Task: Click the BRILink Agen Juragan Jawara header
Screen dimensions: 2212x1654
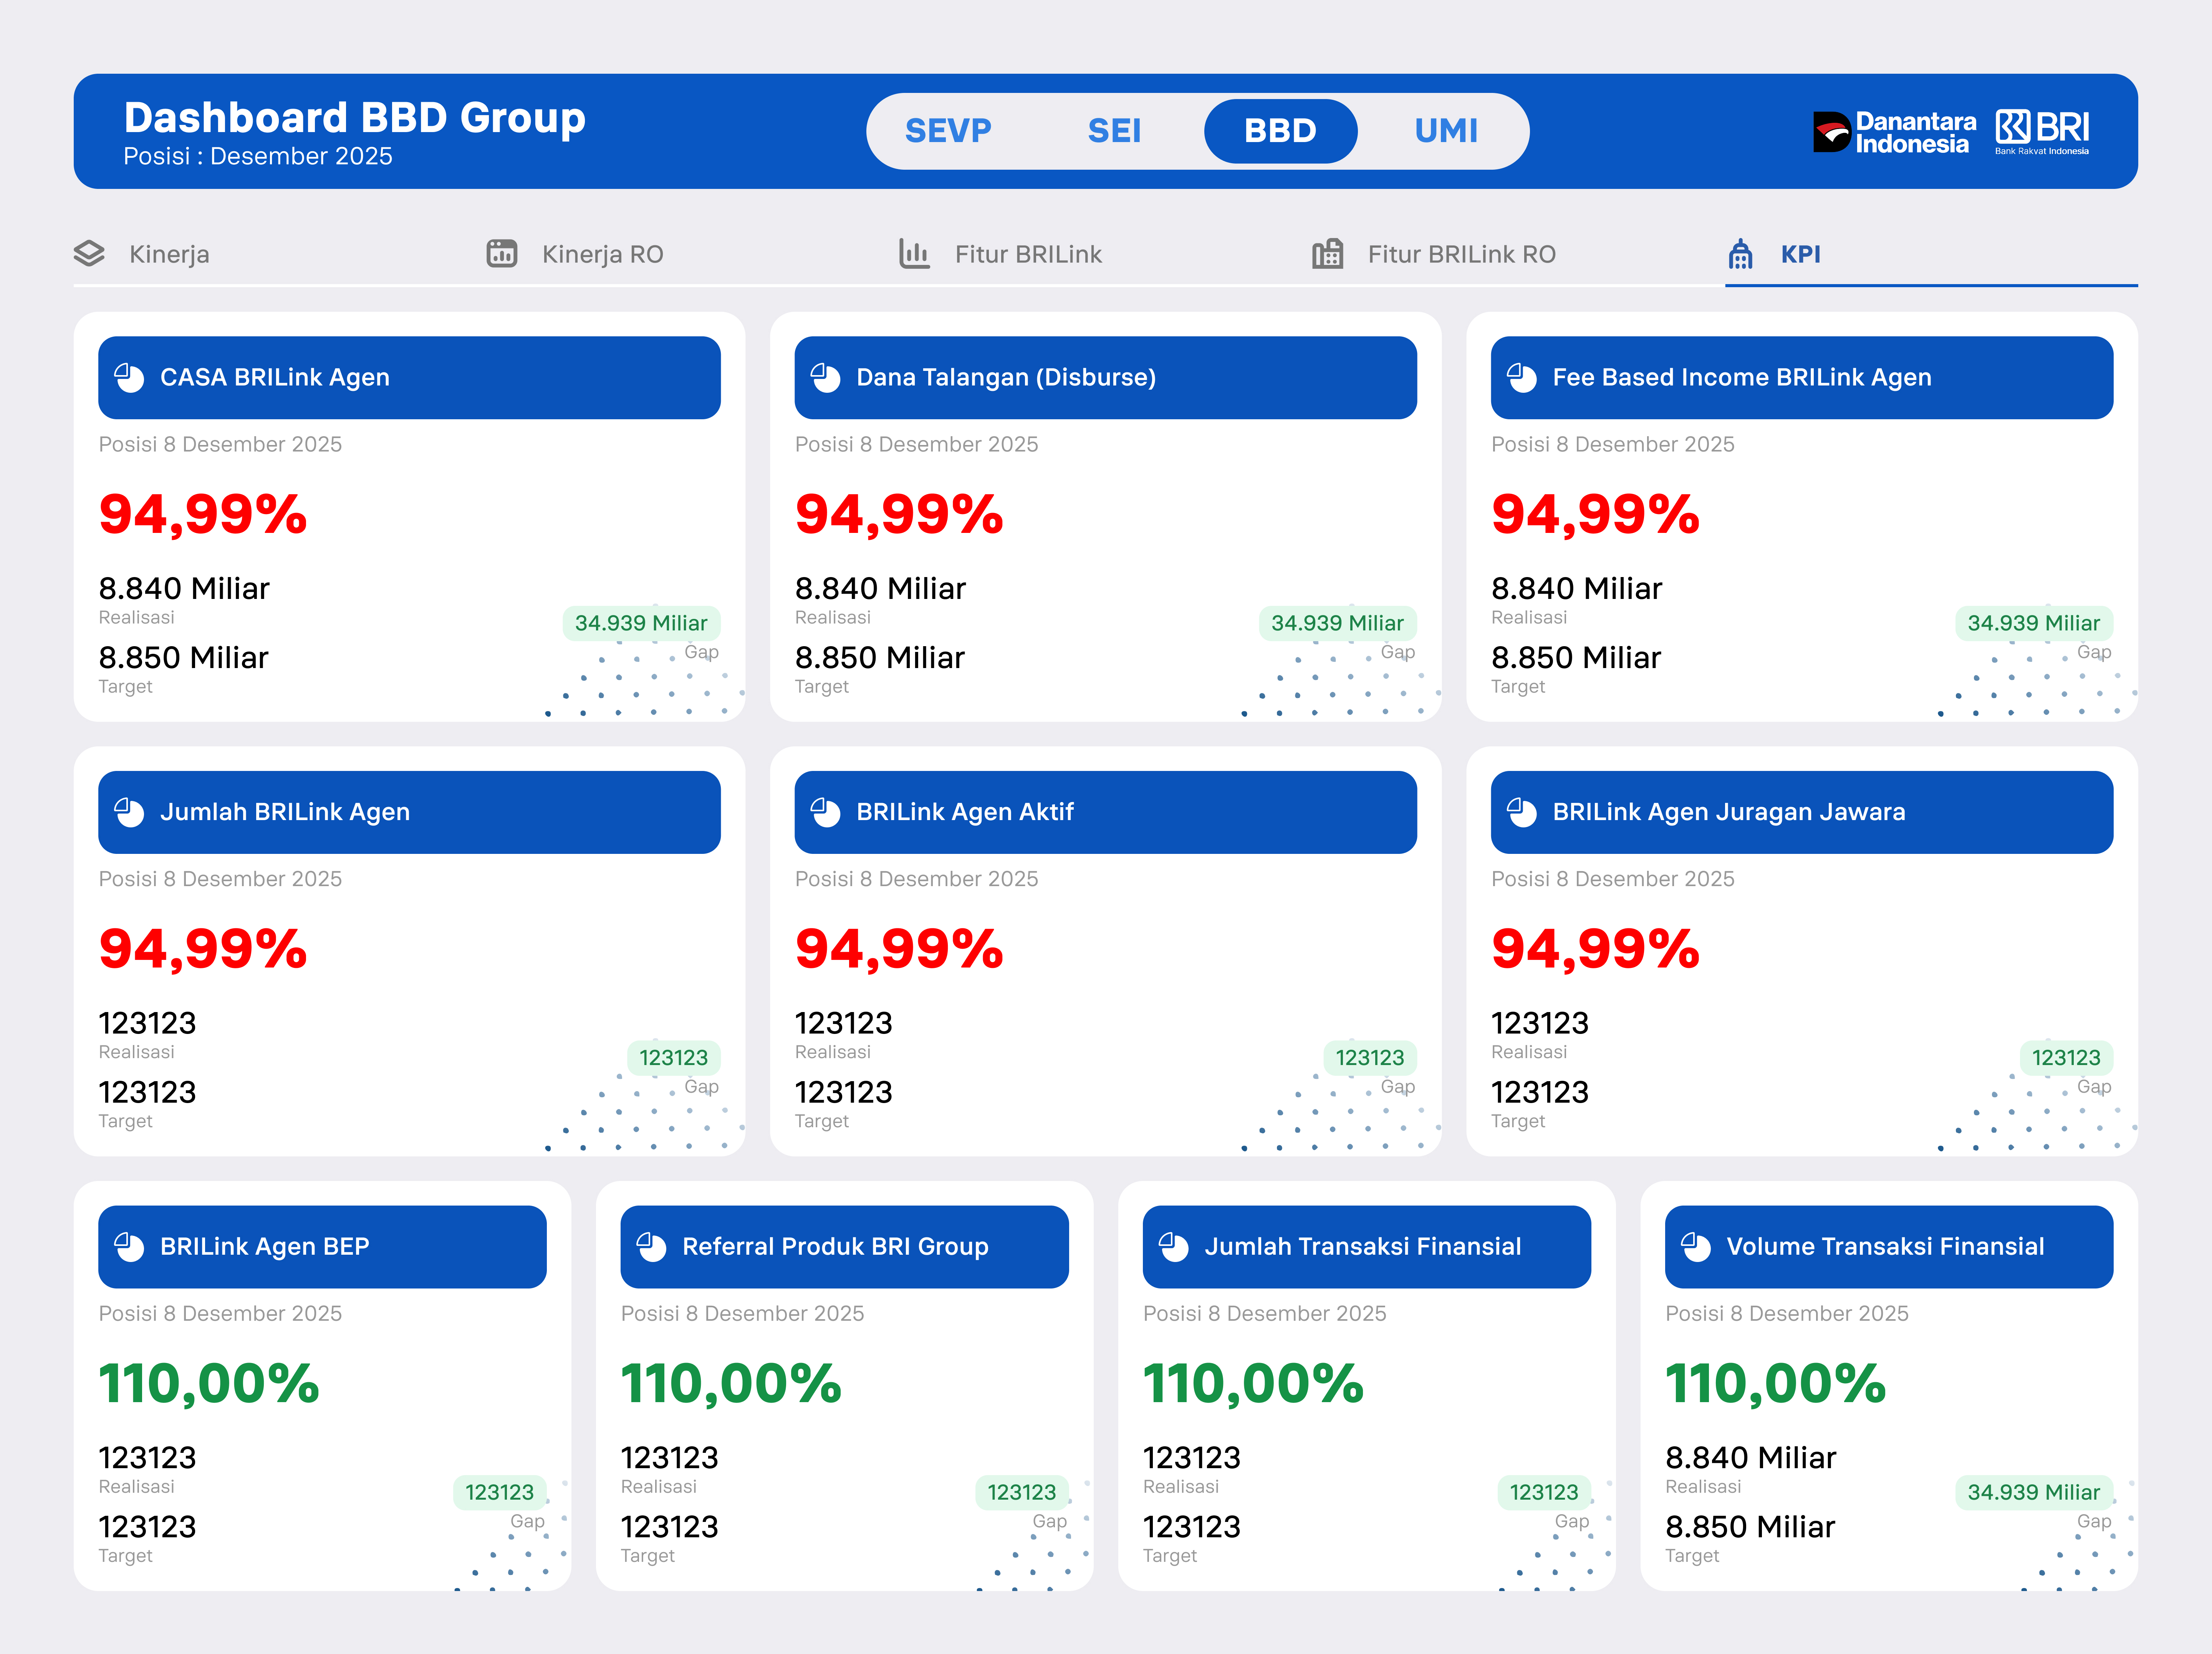Action: (x=1802, y=812)
